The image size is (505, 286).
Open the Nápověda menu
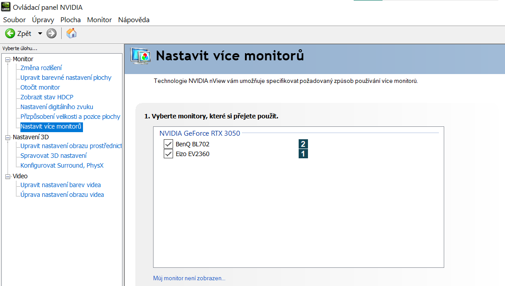134,20
